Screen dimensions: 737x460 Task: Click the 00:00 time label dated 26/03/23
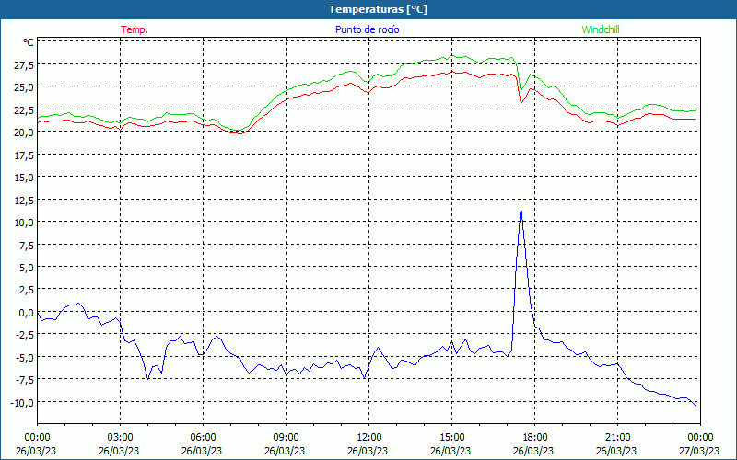(x=37, y=438)
